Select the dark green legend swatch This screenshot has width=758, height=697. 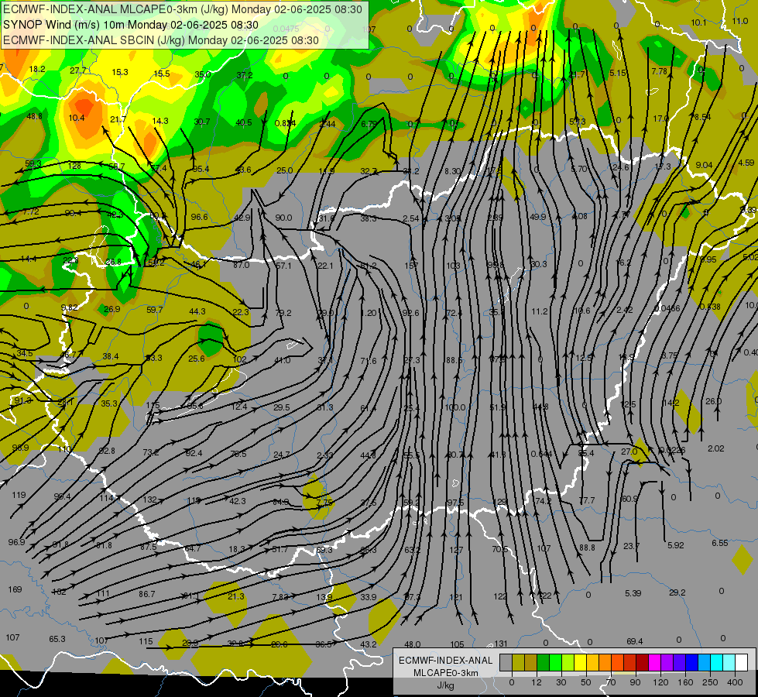tap(543, 663)
